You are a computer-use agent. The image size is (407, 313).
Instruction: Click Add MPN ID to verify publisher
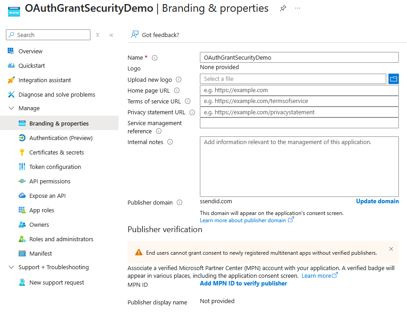click(243, 284)
